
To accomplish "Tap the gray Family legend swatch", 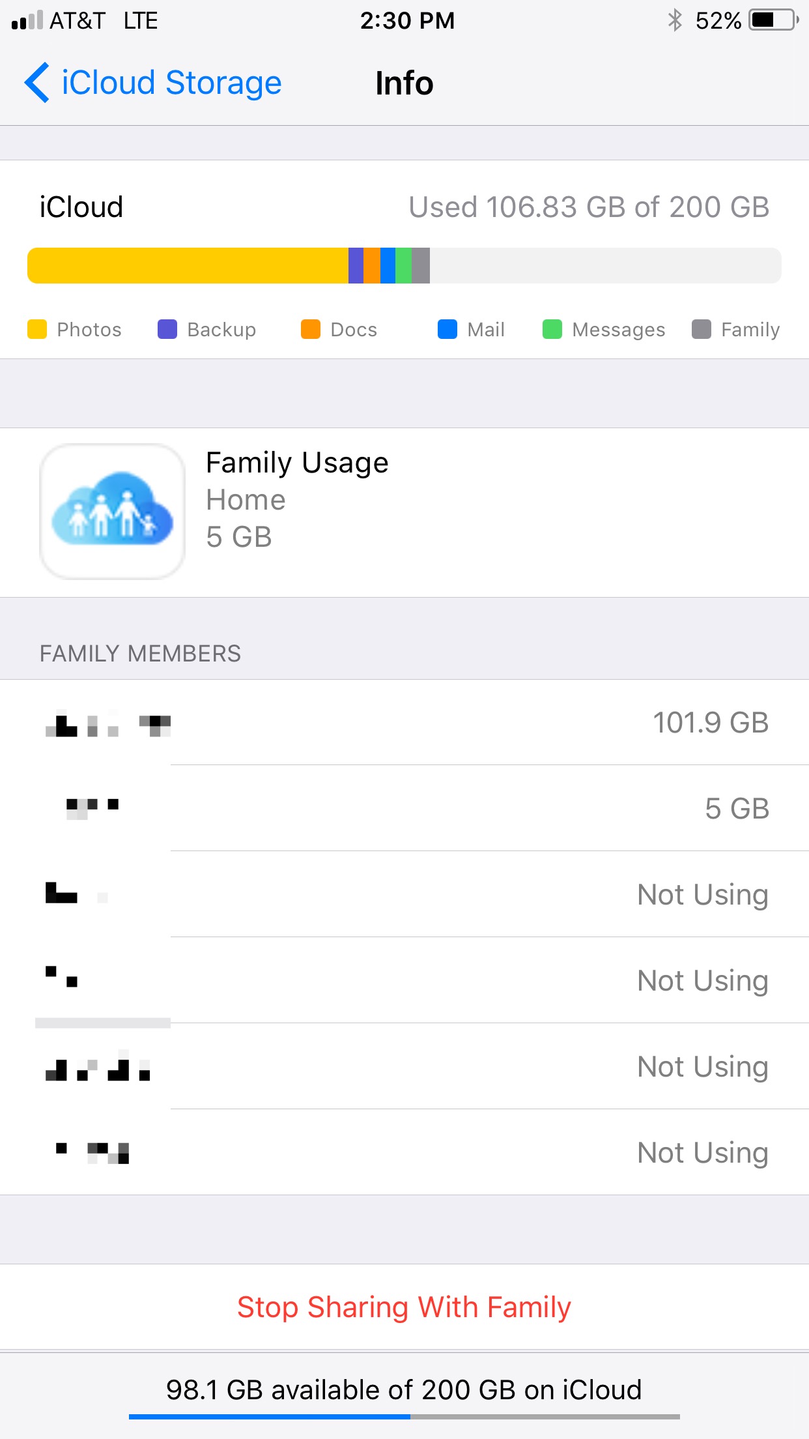I will (x=702, y=329).
